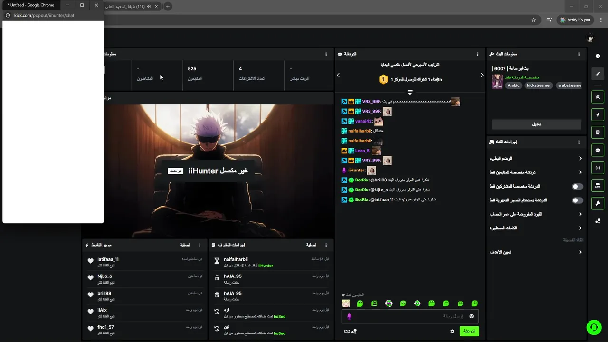Toggle the chat bubble sidebar icon
Screen dimensions: 608x342
(598, 150)
